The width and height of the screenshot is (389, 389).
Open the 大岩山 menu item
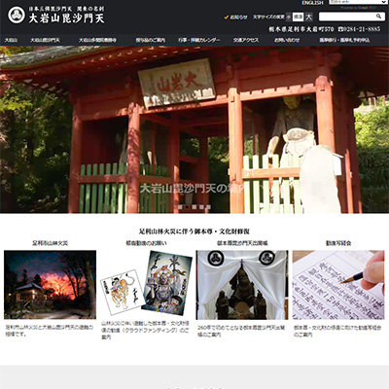click(11, 40)
